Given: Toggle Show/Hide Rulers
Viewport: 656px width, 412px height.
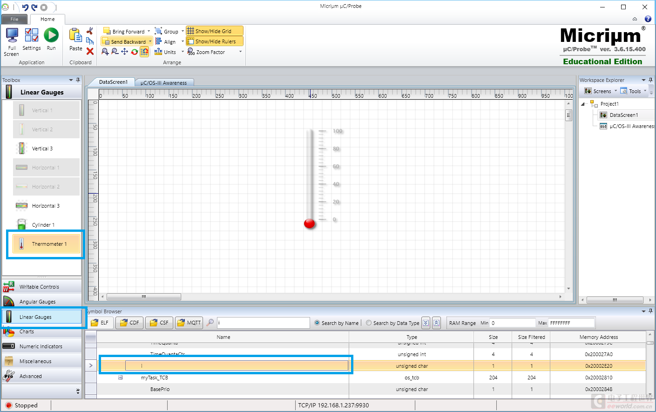Looking at the screenshot, I should click(214, 41).
